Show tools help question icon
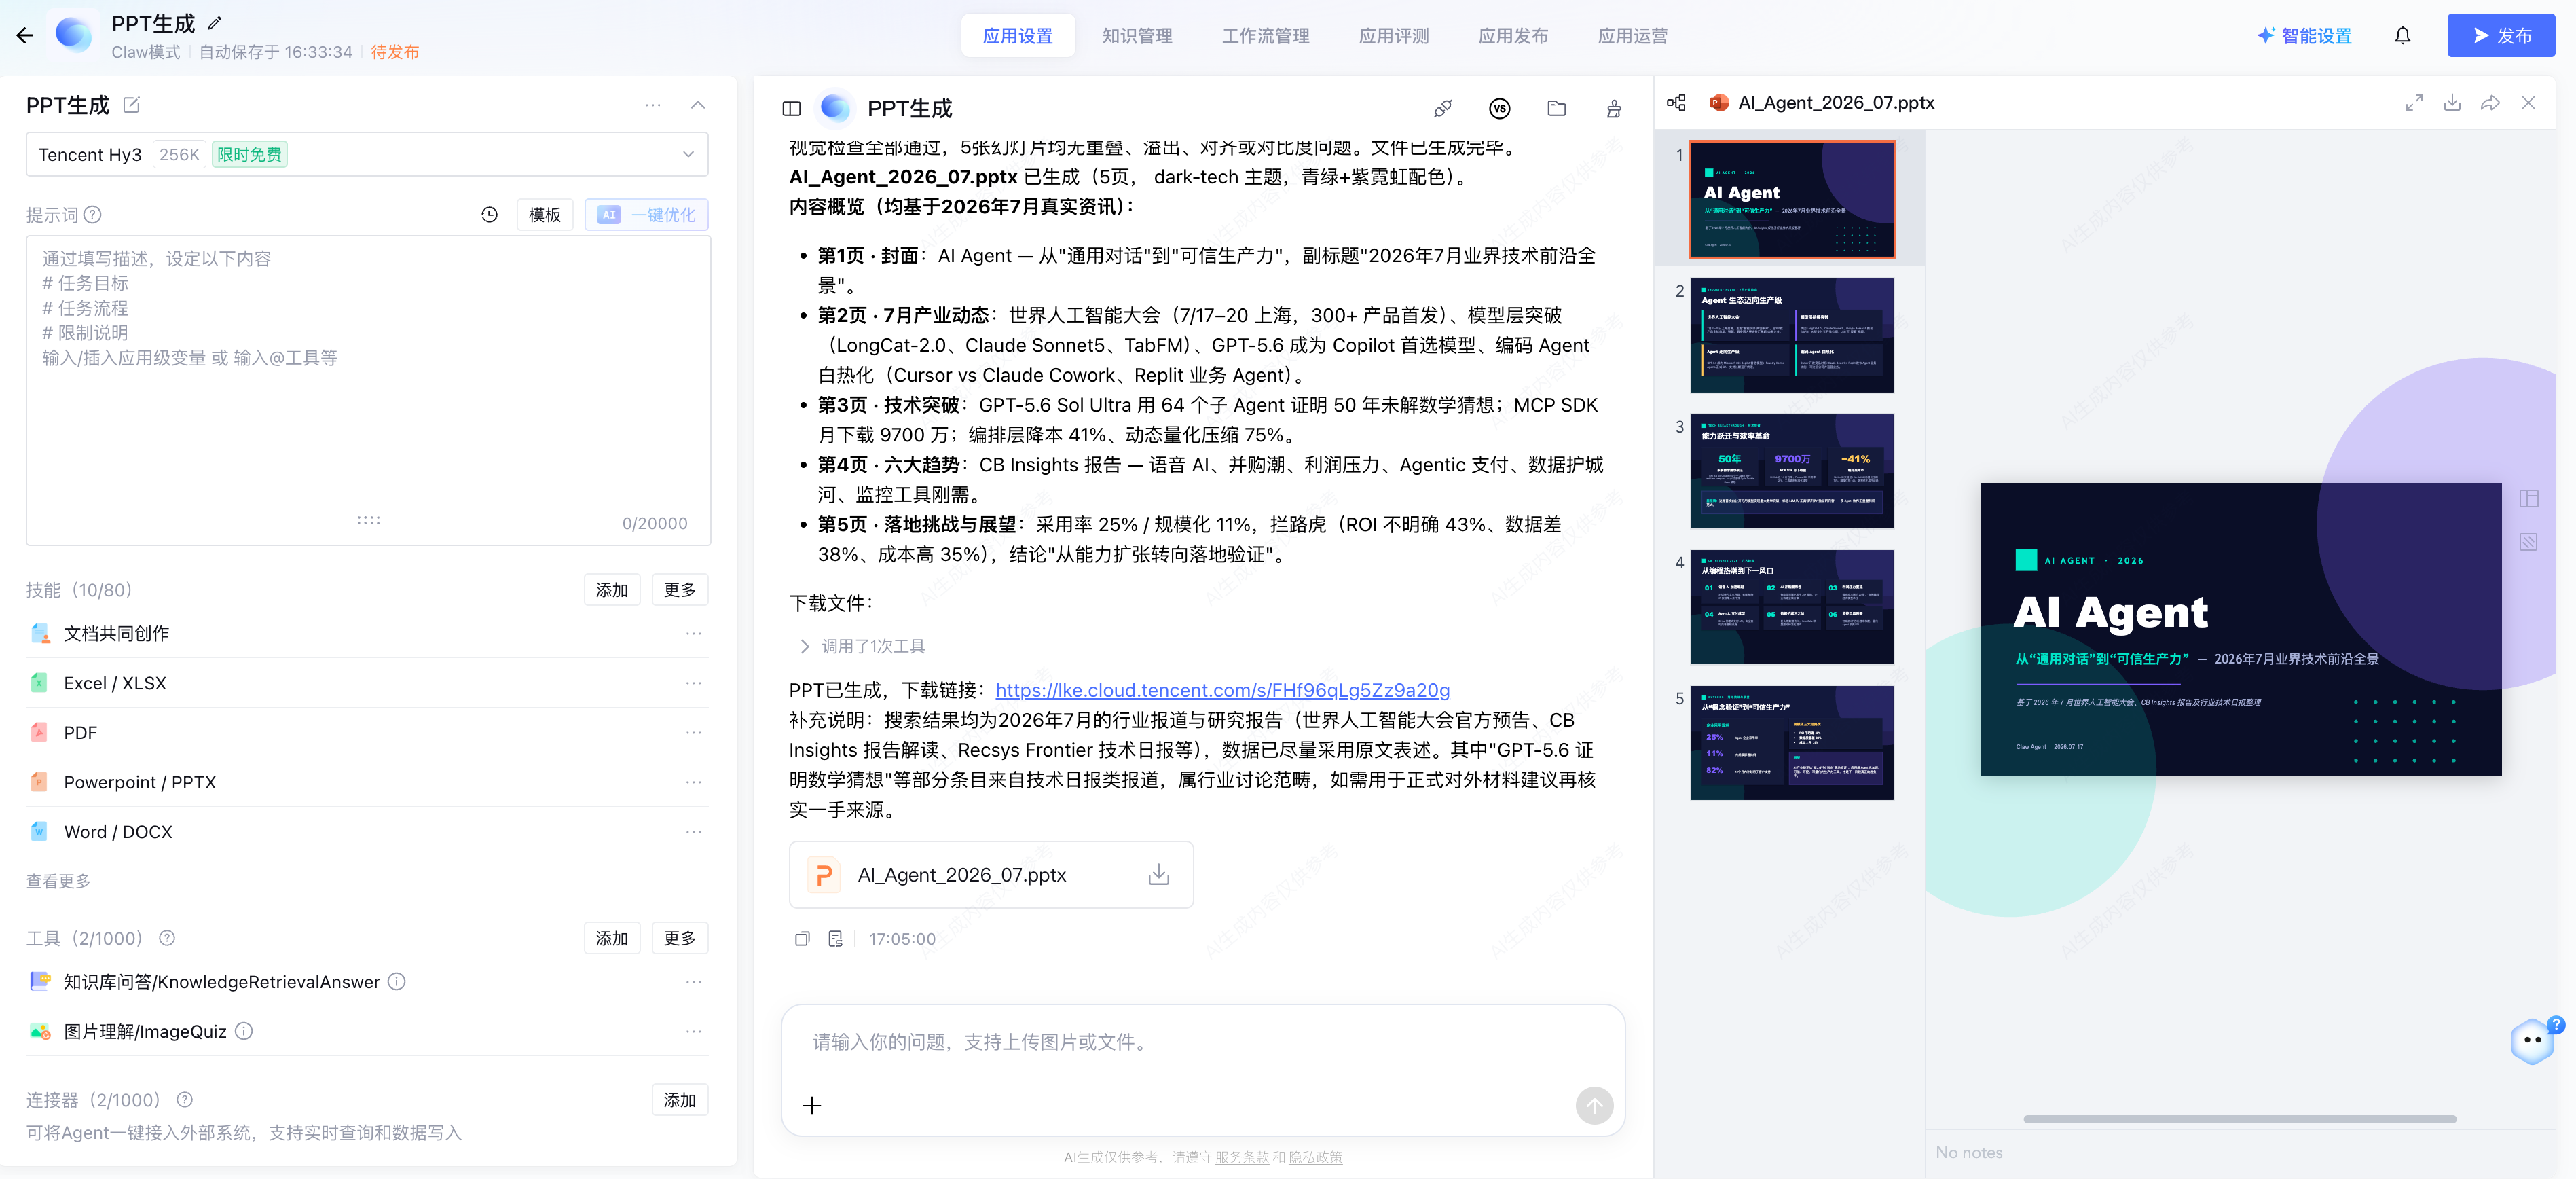The width and height of the screenshot is (2576, 1179). (167, 938)
